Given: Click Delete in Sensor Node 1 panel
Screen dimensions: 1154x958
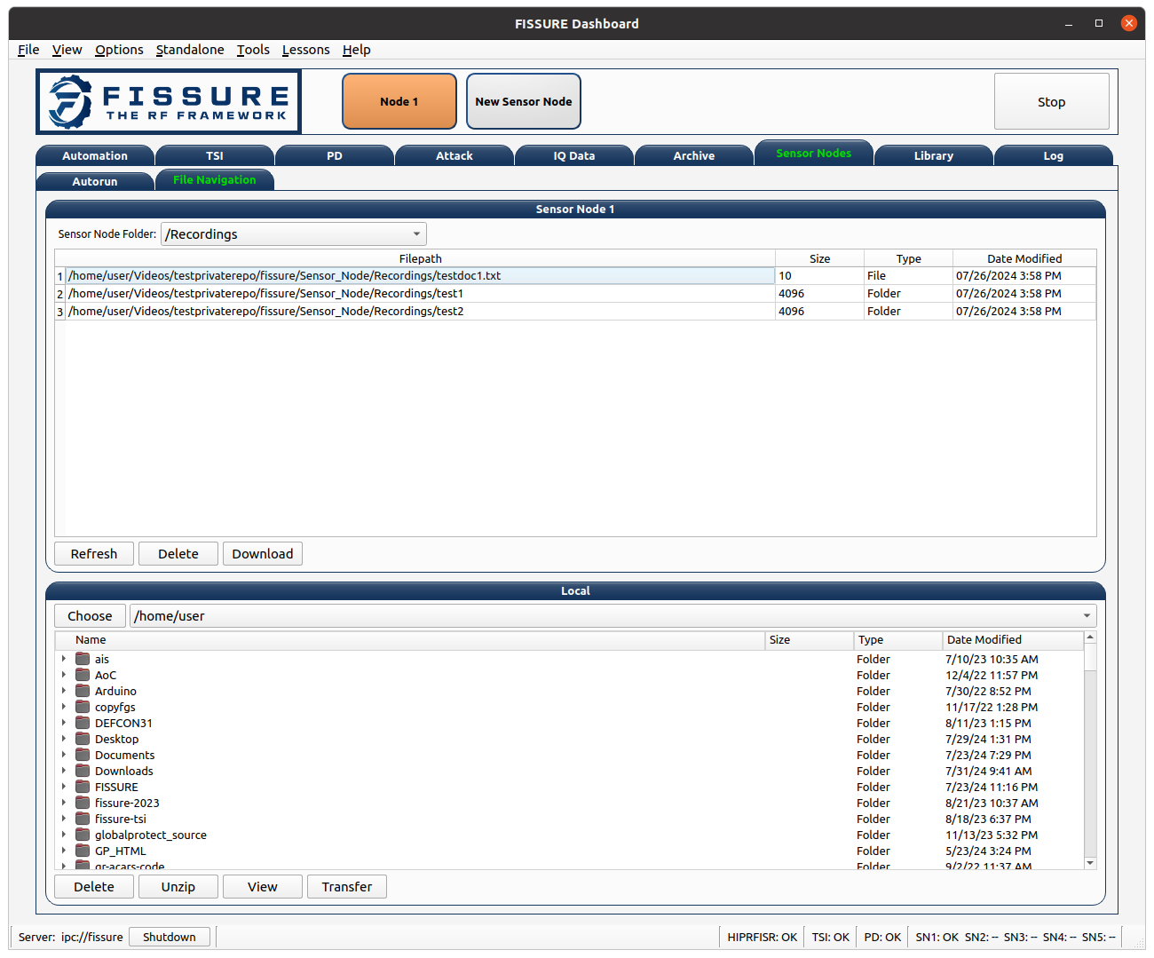Looking at the screenshot, I should 178,554.
